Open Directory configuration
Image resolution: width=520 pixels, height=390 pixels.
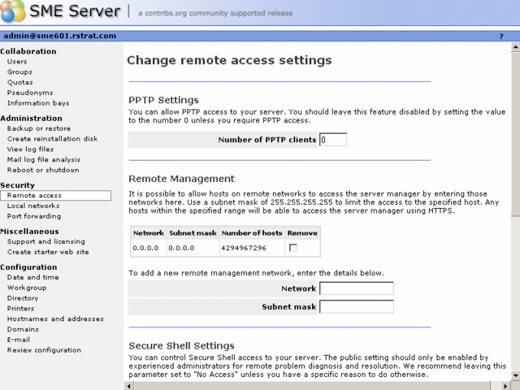click(23, 298)
